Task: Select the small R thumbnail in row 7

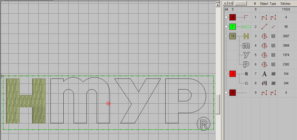Action: (247, 74)
